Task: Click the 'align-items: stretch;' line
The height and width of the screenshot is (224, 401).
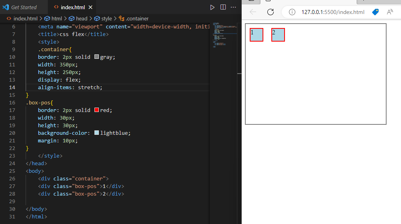Action: click(70, 88)
